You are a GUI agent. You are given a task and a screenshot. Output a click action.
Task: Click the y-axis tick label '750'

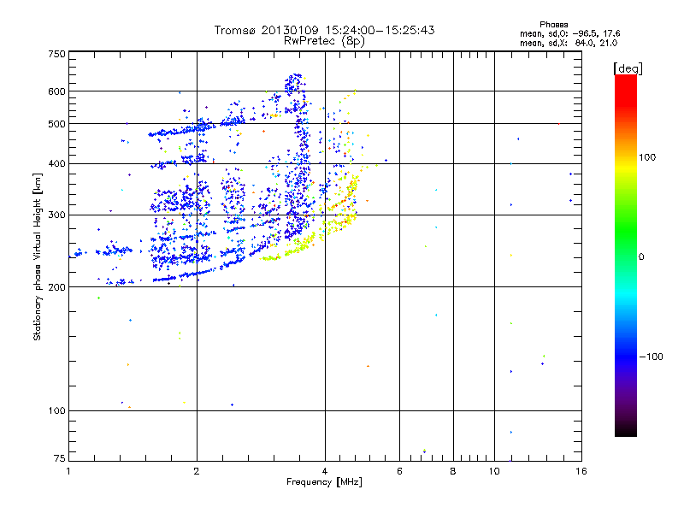56,54
